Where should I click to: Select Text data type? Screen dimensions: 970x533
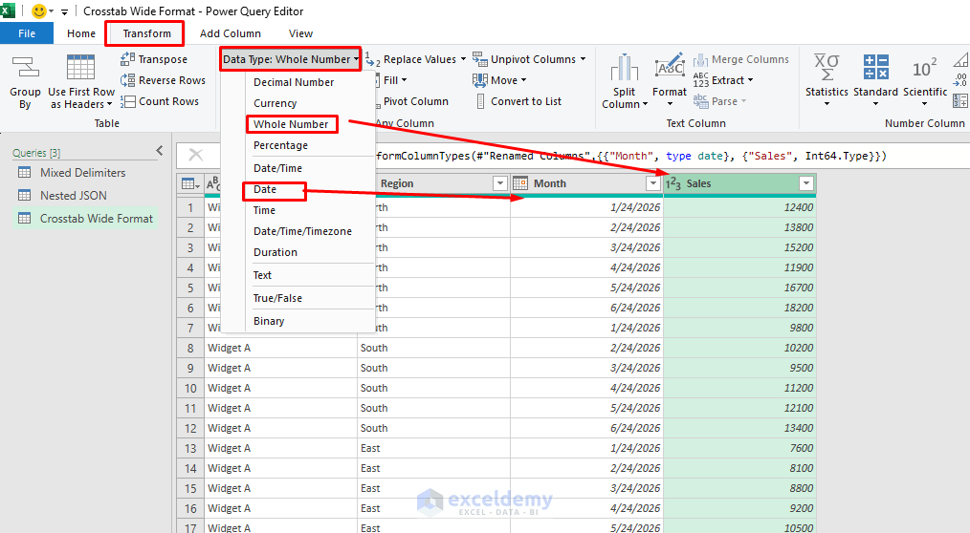pyautogui.click(x=262, y=275)
